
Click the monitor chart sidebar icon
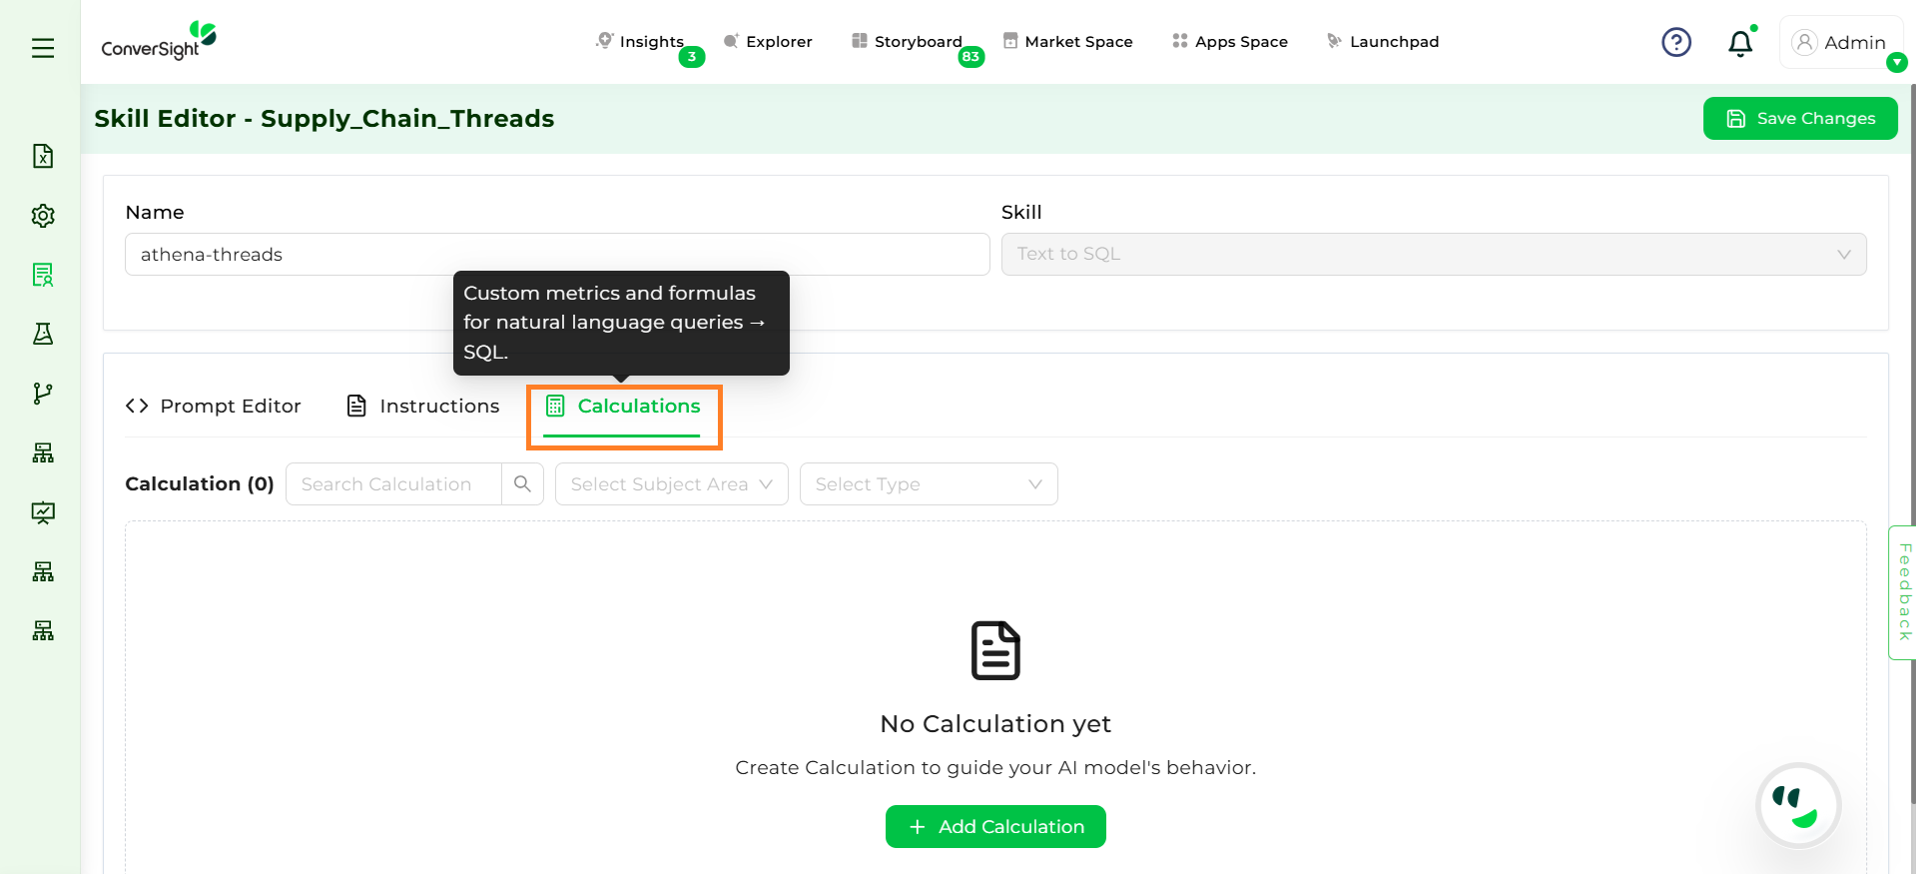[43, 512]
